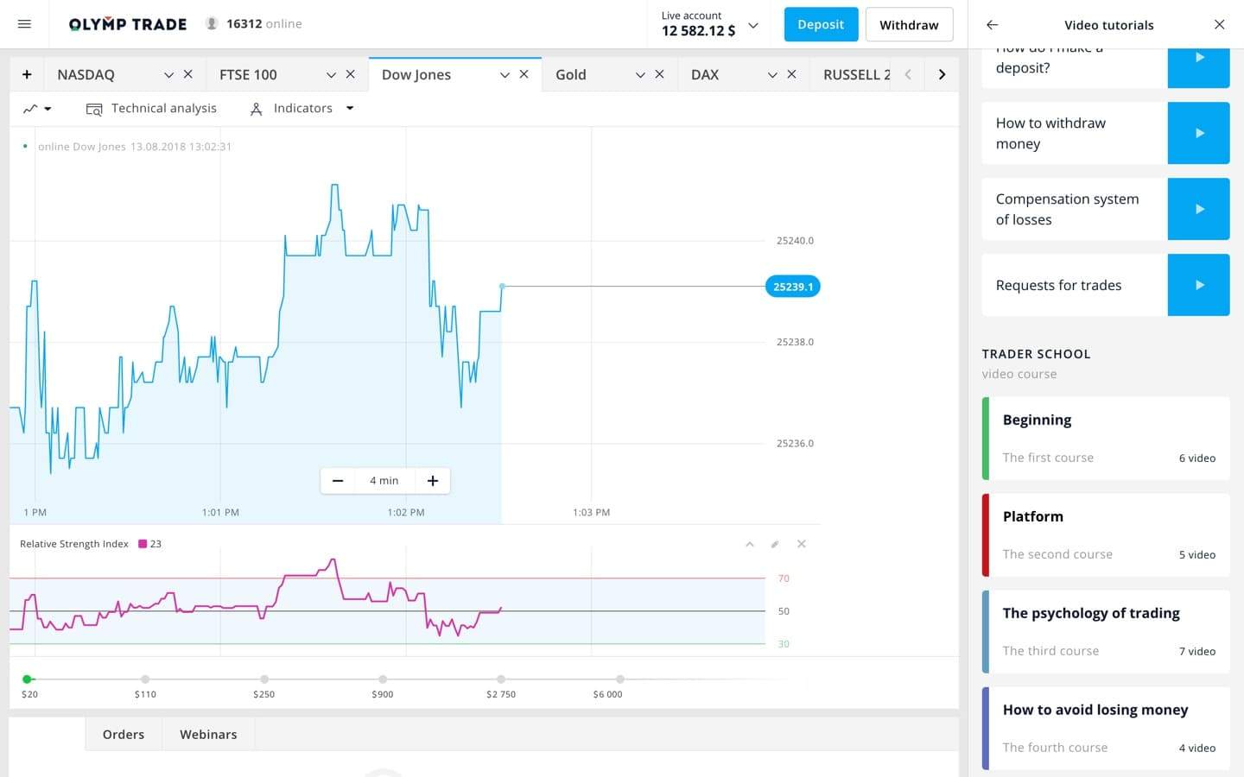Click current price label 25239.1

[x=792, y=287]
